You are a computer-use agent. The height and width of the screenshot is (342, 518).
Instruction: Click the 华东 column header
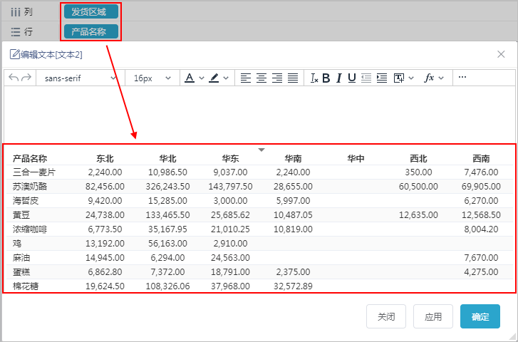click(231, 159)
